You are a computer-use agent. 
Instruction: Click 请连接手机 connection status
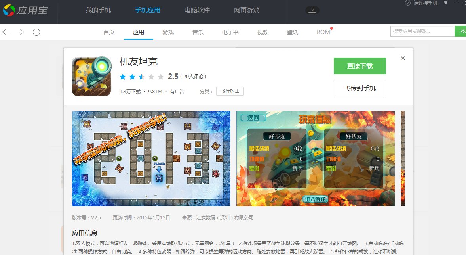point(426,3)
